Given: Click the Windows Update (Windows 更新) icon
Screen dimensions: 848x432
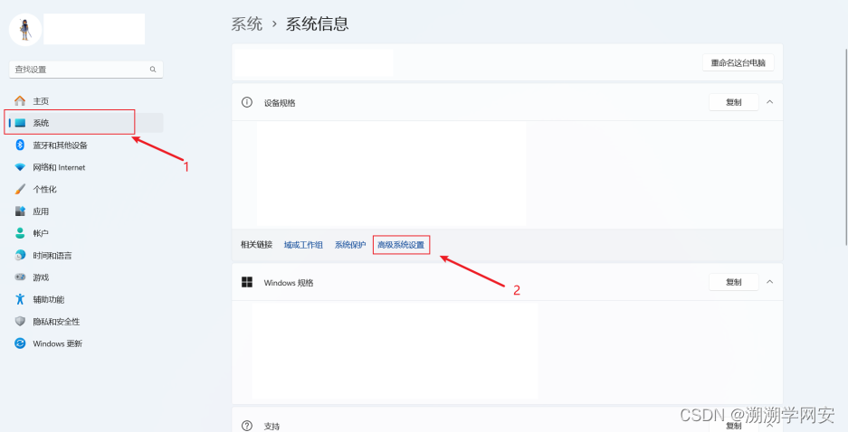Looking at the screenshot, I should (x=20, y=343).
